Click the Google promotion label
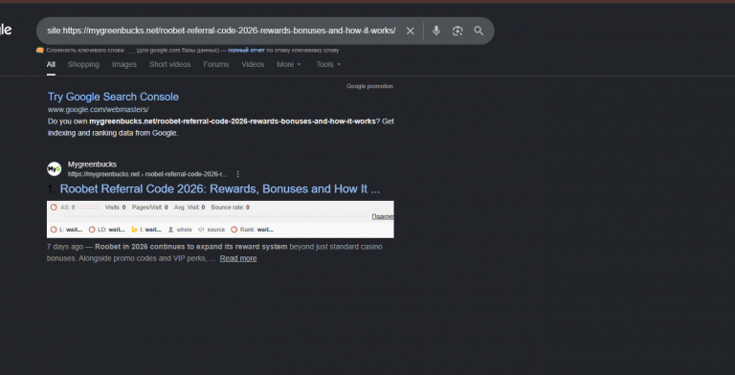Image resolution: width=735 pixels, height=375 pixels. [x=369, y=86]
